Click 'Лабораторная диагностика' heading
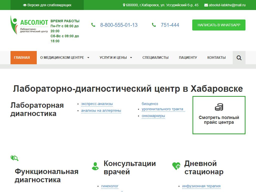256x192 pixels. coord(37,109)
